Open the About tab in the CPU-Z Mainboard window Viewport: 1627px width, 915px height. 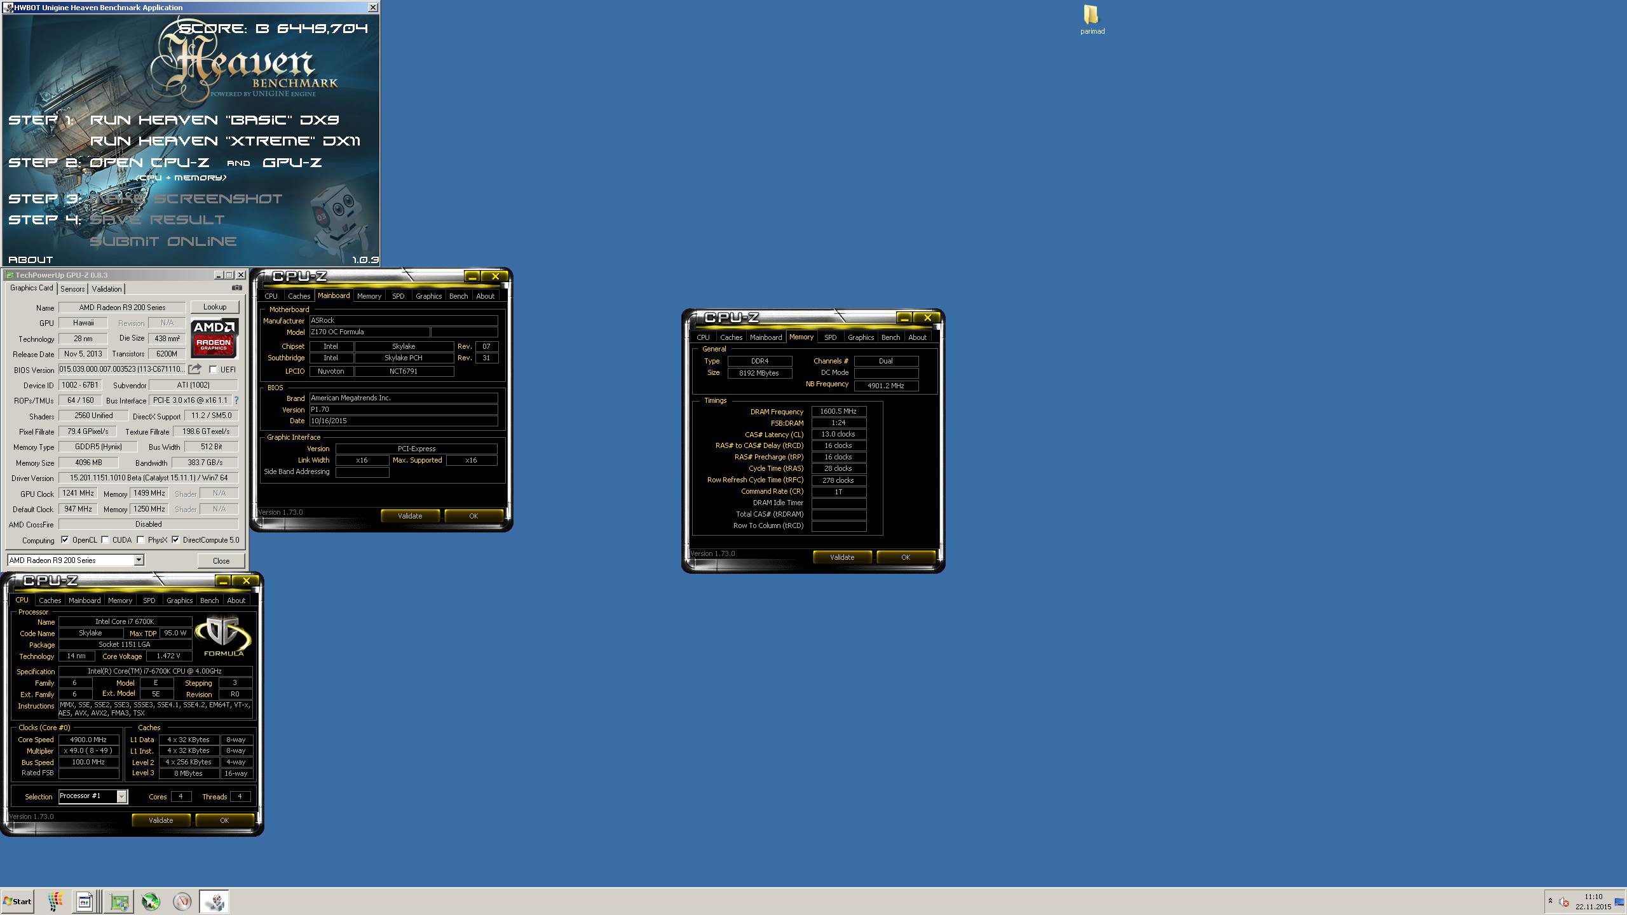(x=485, y=296)
